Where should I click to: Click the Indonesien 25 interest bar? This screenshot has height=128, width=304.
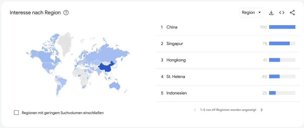[272, 93]
